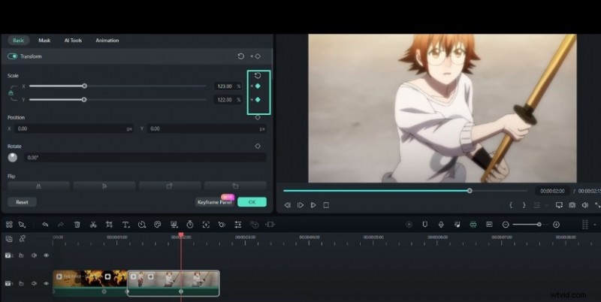Image resolution: width=601 pixels, height=302 pixels.
Task: Click the Rotate dial knob
Action: [13, 158]
